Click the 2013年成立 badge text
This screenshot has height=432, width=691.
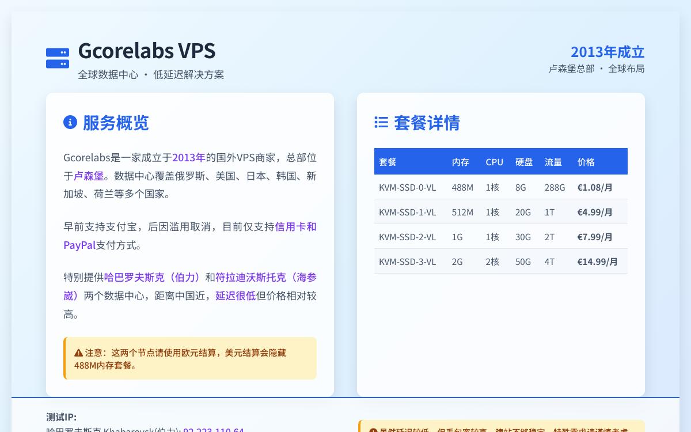click(608, 52)
